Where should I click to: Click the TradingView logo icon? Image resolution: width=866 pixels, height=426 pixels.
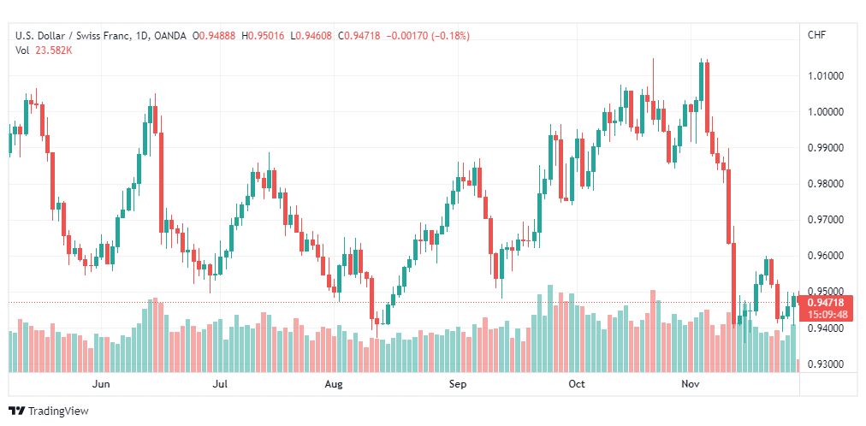click(x=16, y=411)
